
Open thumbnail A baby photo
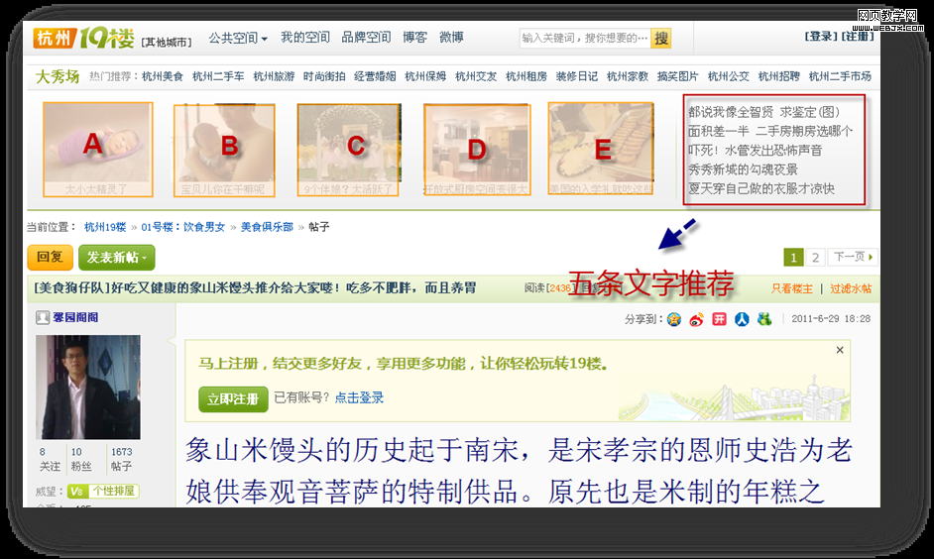pyautogui.click(x=96, y=149)
